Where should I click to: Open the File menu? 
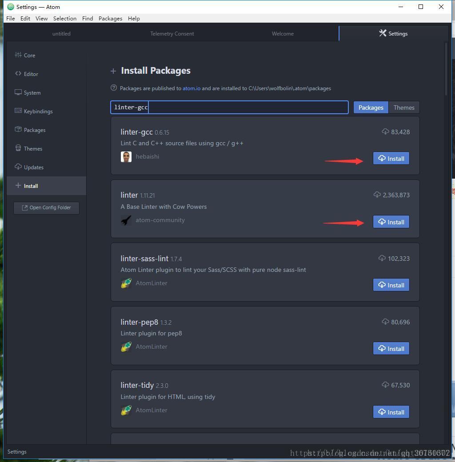click(x=10, y=18)
